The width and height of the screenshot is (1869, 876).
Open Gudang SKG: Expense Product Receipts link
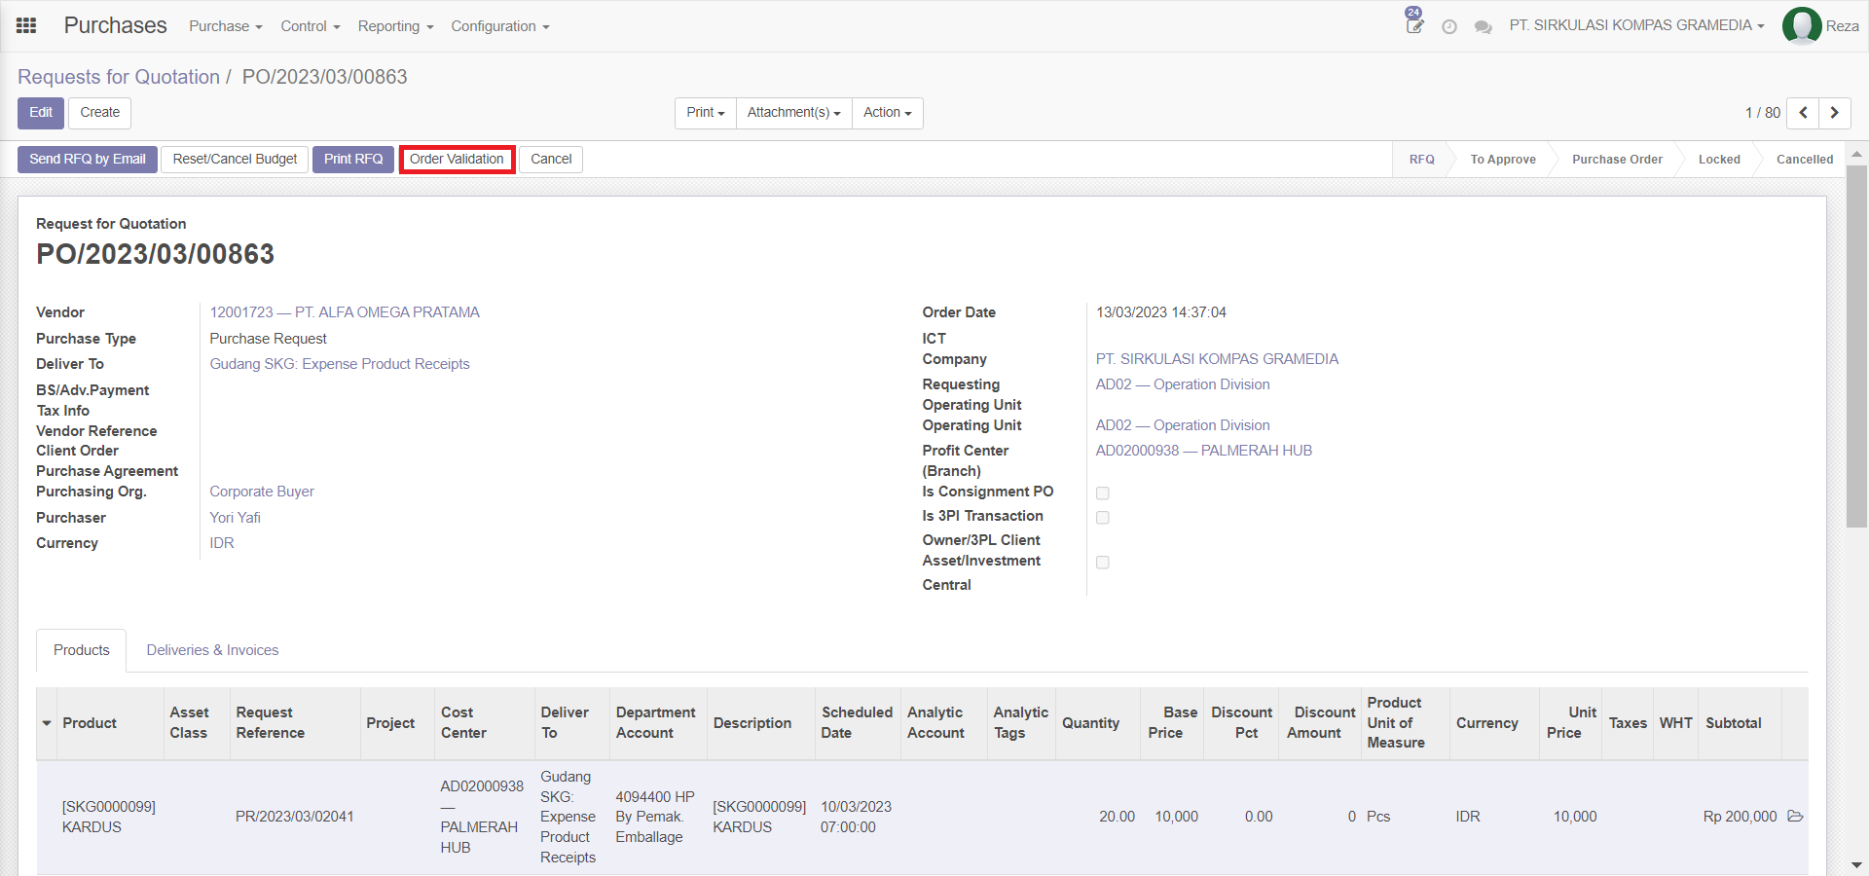coord(340,364)
